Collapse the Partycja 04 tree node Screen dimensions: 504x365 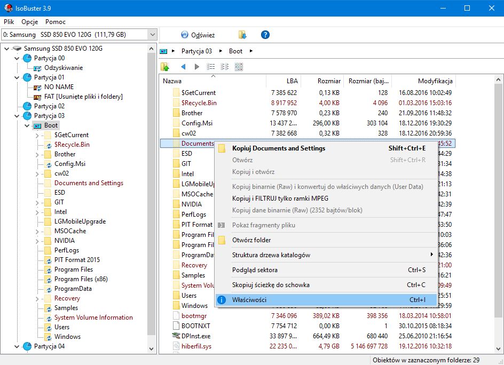click(17, 346)
